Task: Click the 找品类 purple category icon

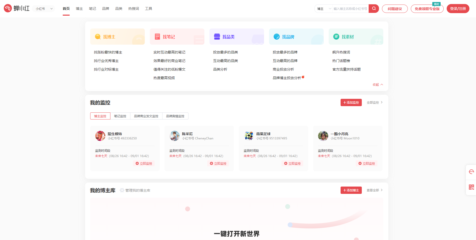Action: tap(217, 37)
